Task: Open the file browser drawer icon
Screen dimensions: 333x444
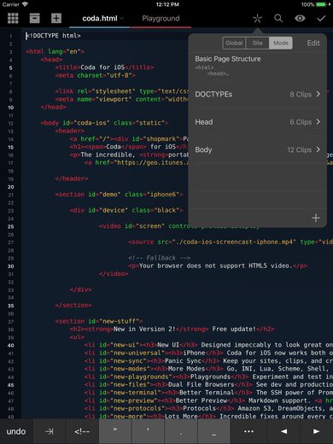Action: pyautogui.click(x=34, y=18)
